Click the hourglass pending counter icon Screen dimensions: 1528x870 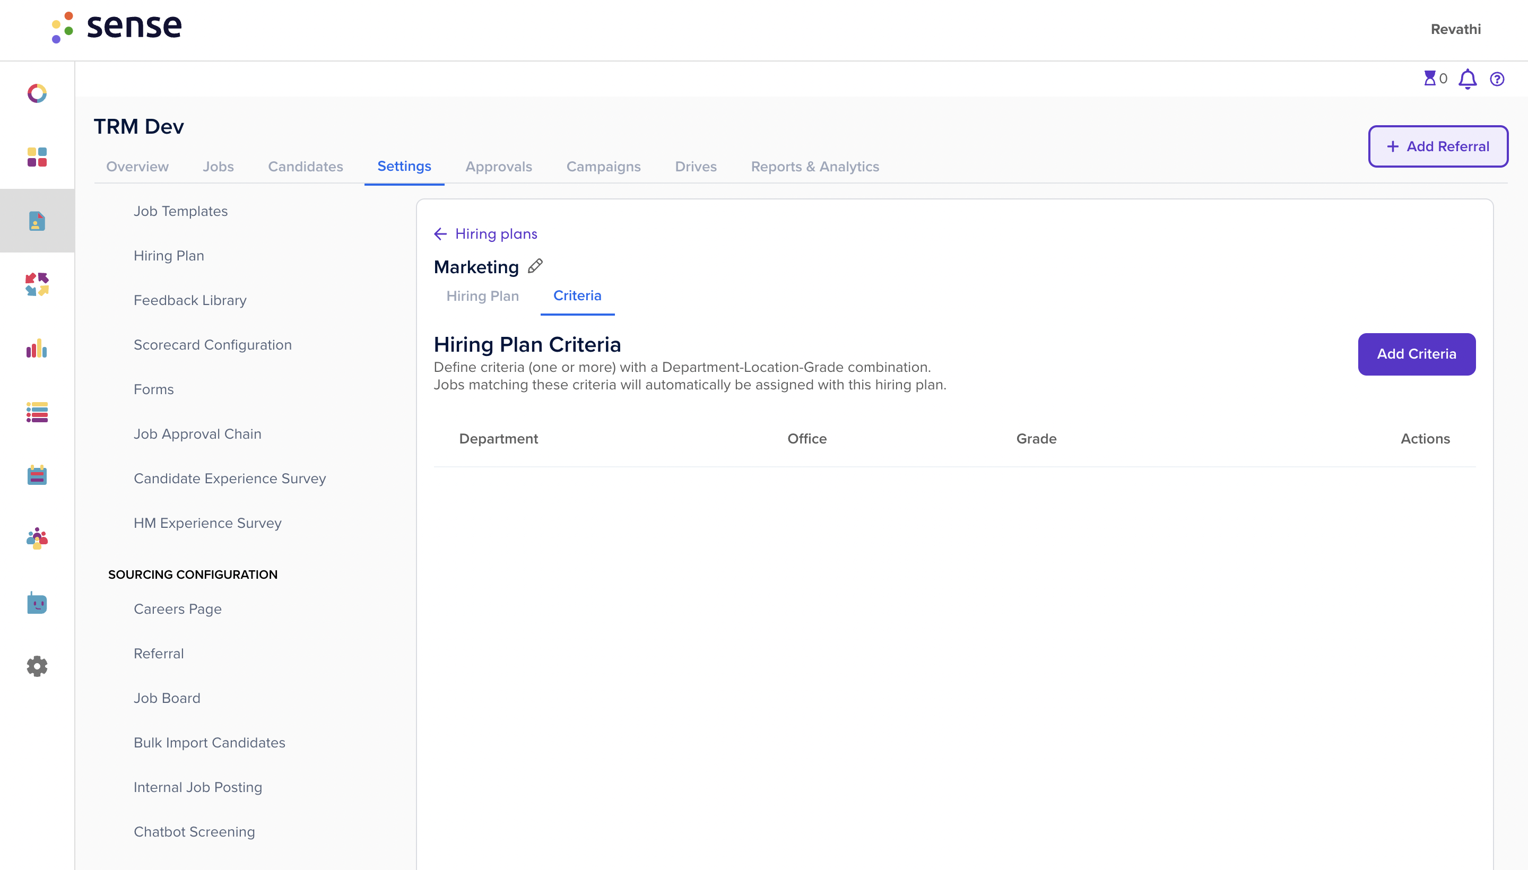pos(1429,79)
